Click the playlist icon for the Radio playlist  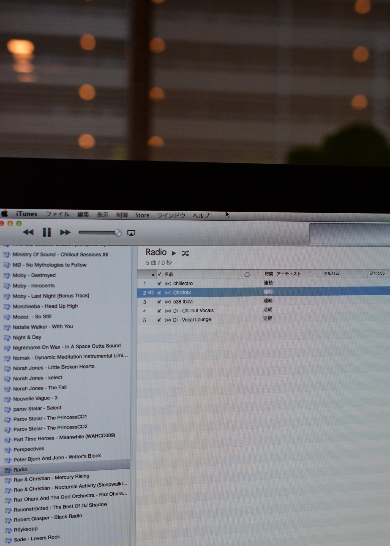(x=8, y=470)
